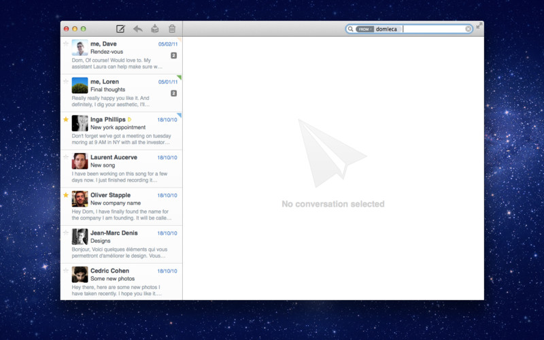Click the magnifying glass search icon

[350, 29]
